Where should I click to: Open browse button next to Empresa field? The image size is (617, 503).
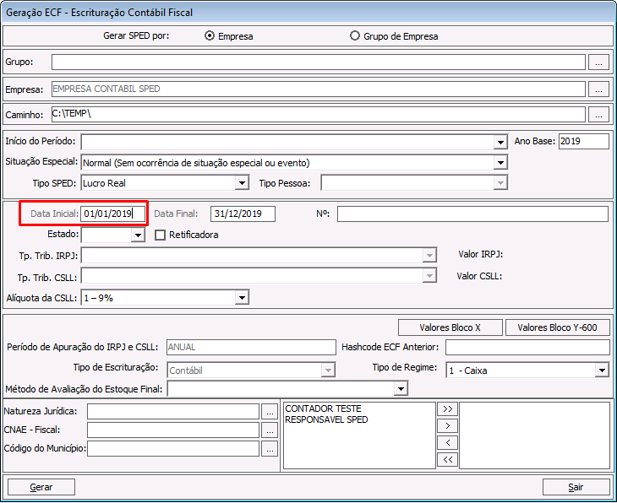point(598,89)
